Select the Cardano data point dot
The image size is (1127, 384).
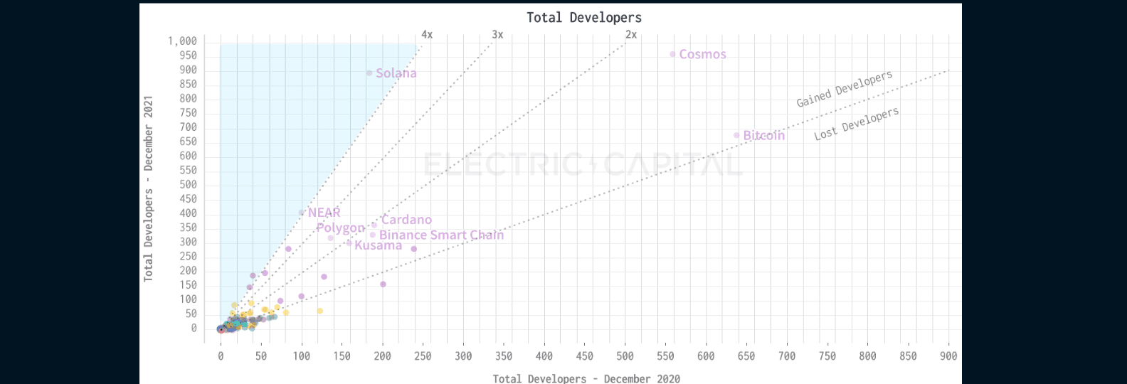pyautogui.click(x=374, y=225)
